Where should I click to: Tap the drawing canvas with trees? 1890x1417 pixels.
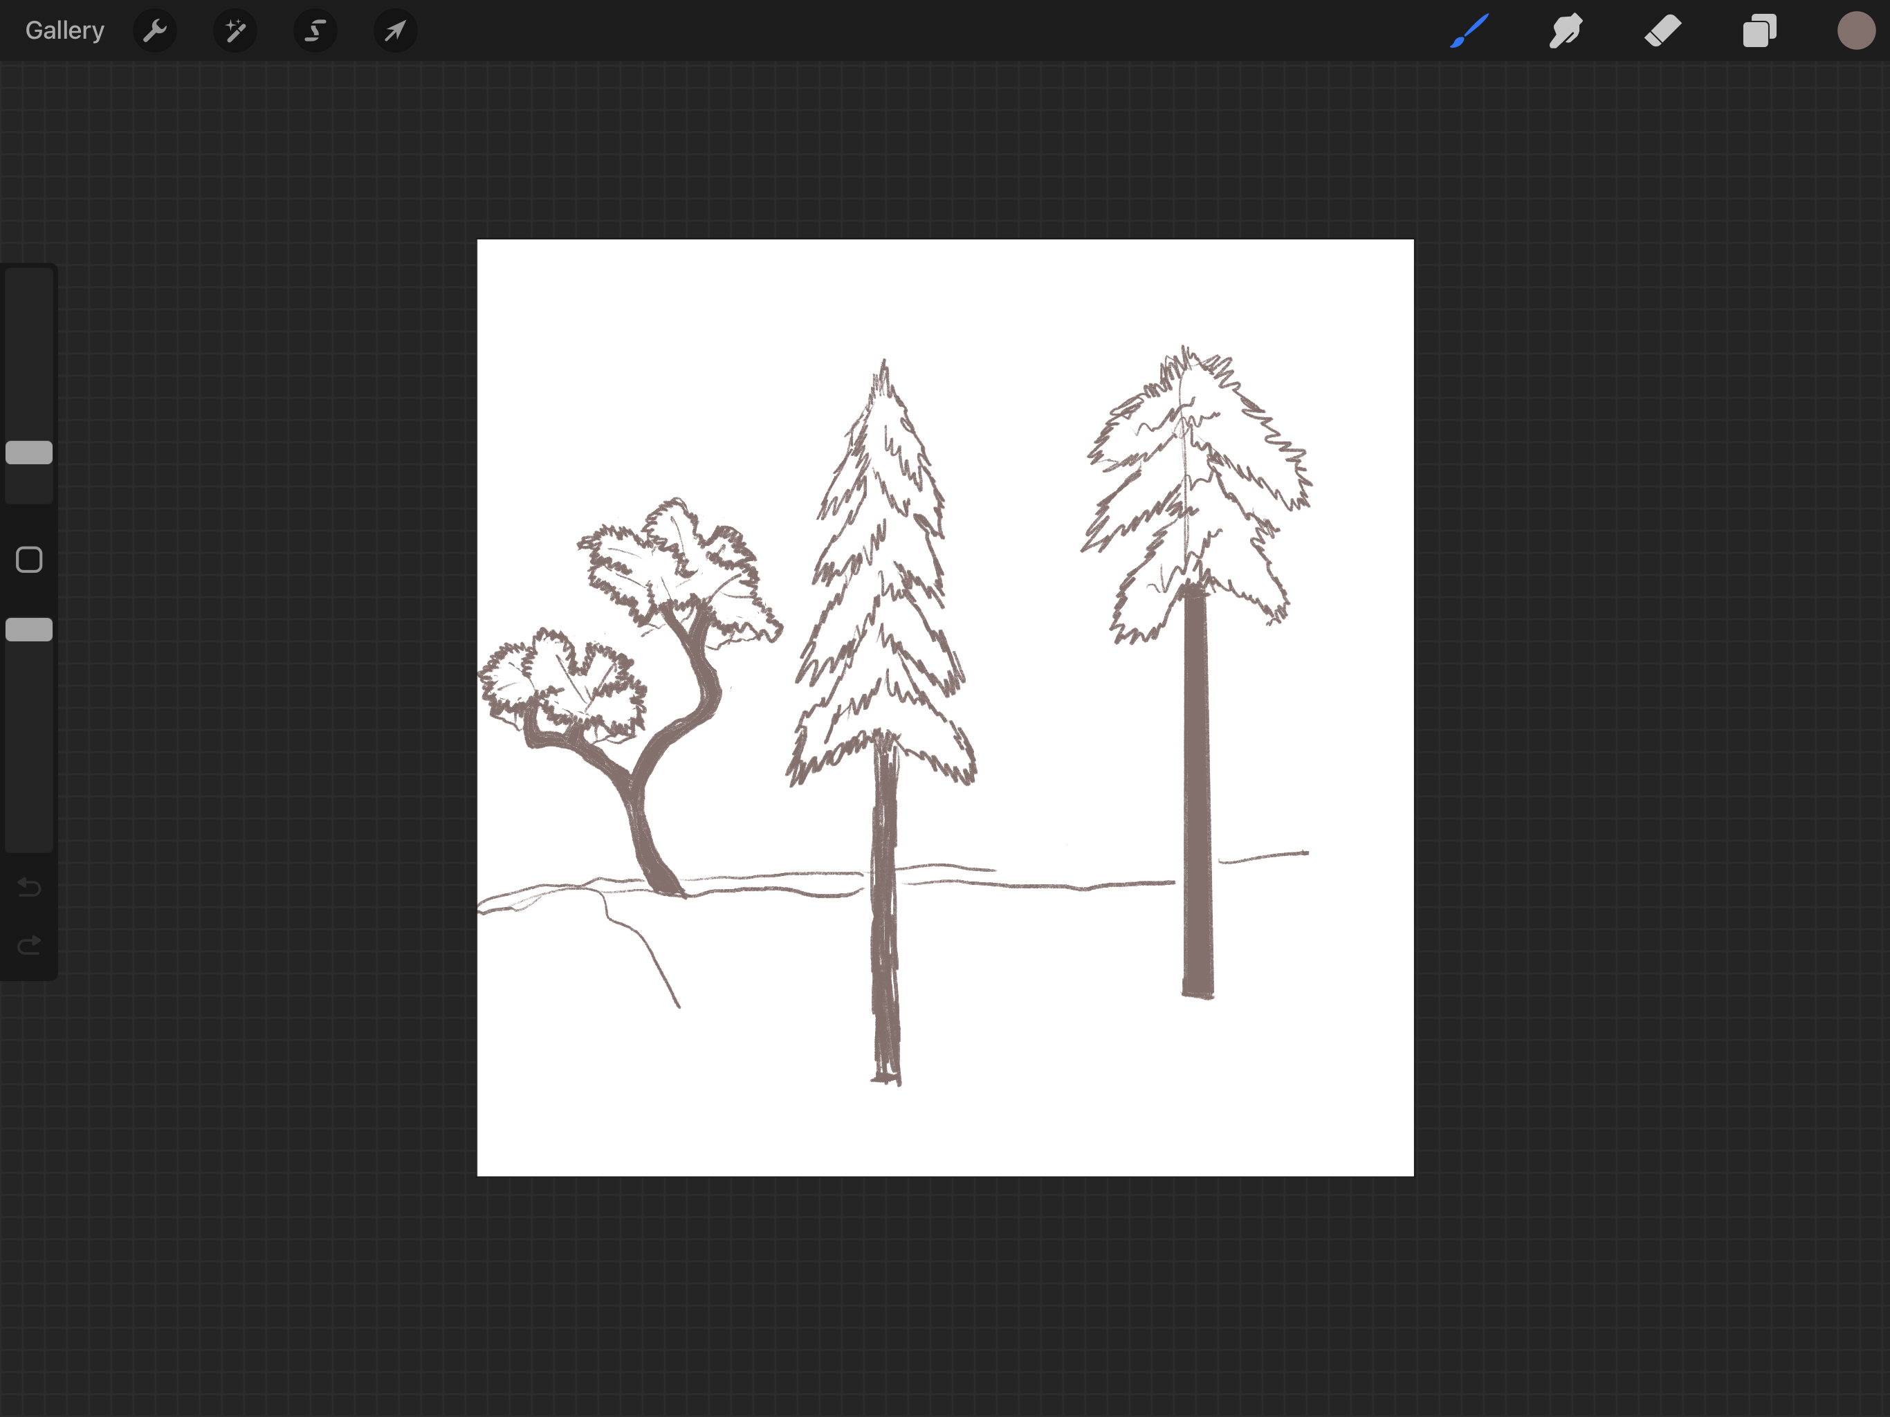click(x=945, y=708)
